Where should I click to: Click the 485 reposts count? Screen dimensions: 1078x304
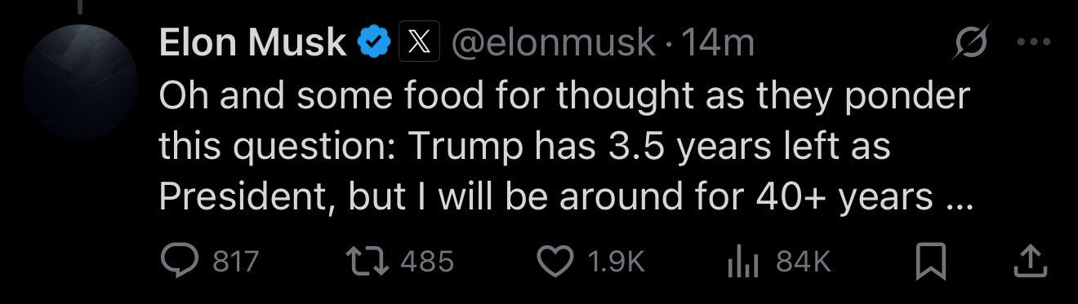(x=429, y=261)
